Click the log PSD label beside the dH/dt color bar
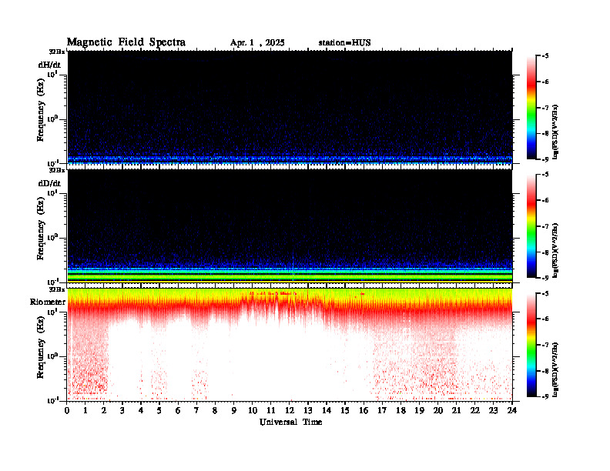Screen dimensions: 610x471 (x=555, y=132)
